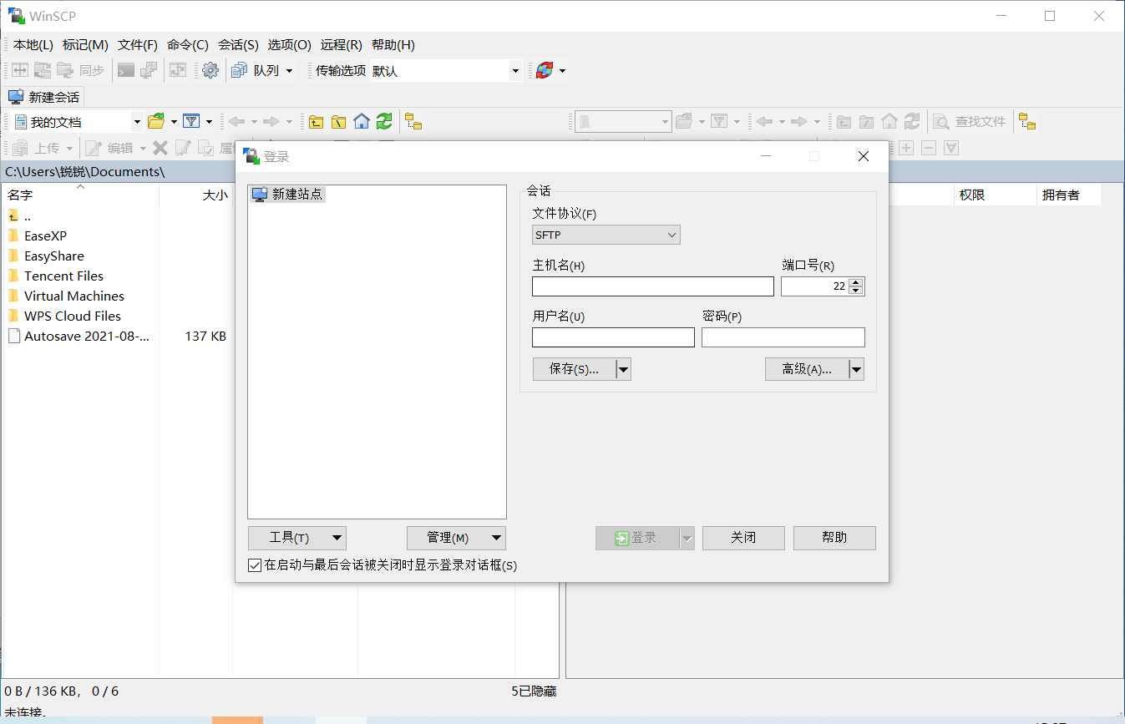Click the Synchronize (同步) toolbar button
This screenshot has height=724, width=1125.
[82, 71]
